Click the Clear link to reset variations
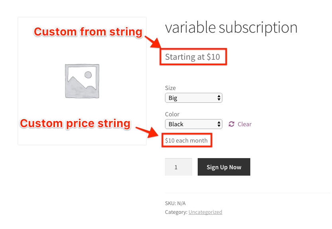Image resolution: width=332 pixels, height=229 pixels. 245,124
